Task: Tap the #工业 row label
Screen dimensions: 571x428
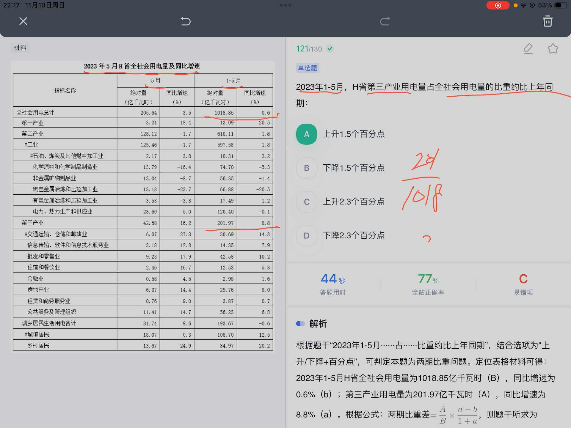Action: 31,145
